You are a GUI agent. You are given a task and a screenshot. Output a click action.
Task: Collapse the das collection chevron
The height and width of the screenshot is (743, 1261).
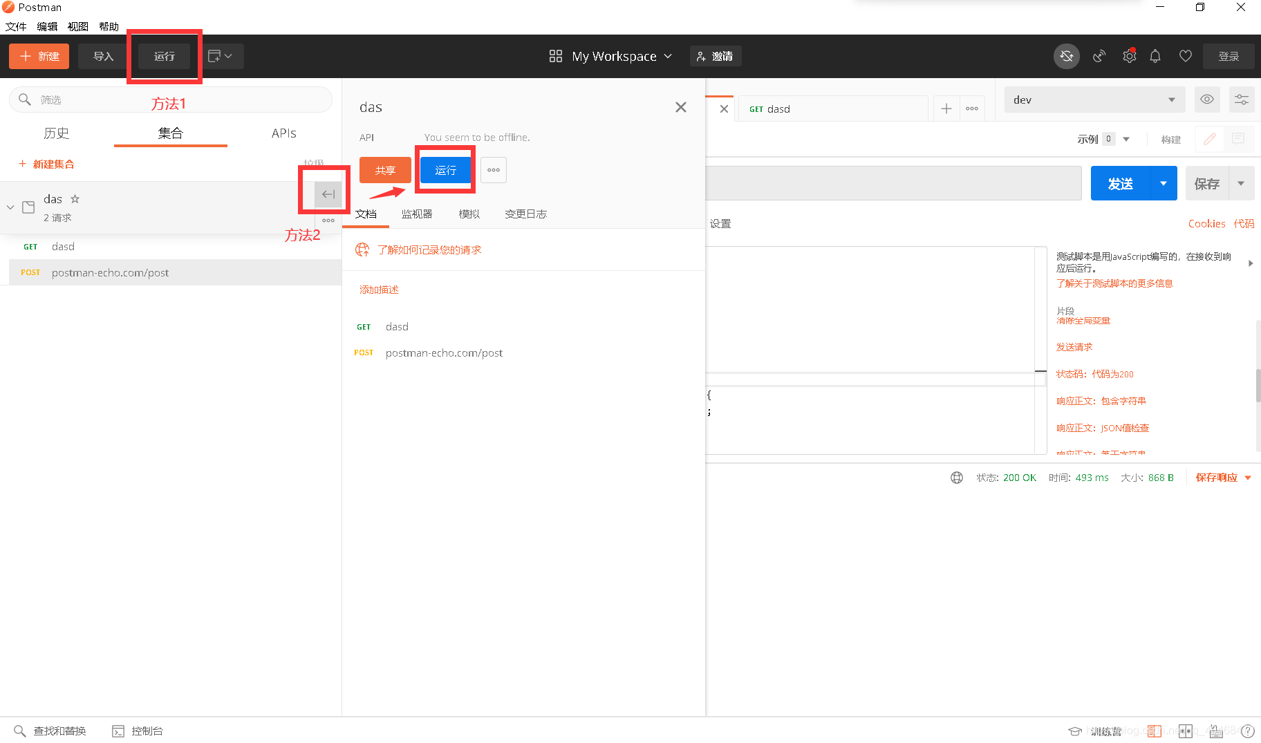click(x=10, y=207)
